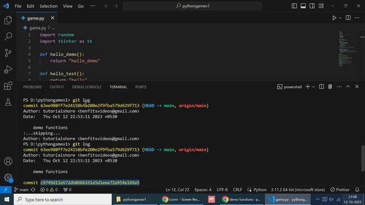Open the Windows Start menu
The height and width of the screenshot is (205, 365).
pyautogui.click(x=7, y=199)
